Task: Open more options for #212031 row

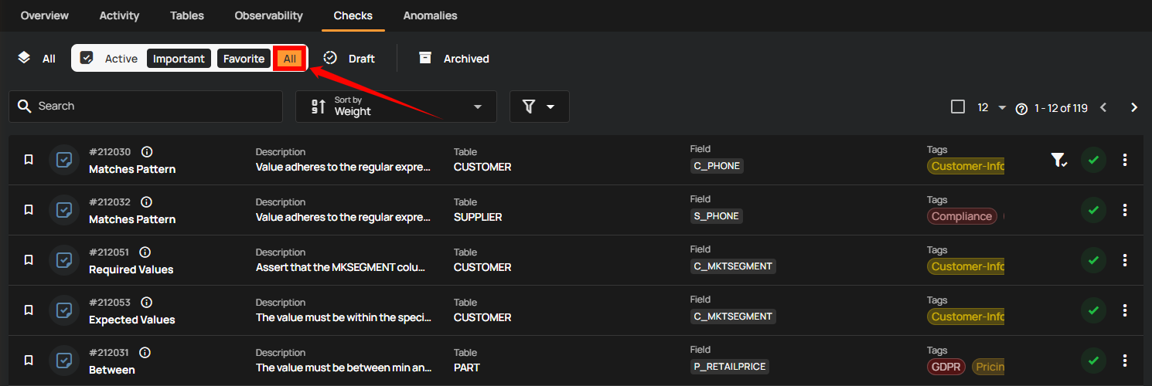Action: (x=1125, y=361)
